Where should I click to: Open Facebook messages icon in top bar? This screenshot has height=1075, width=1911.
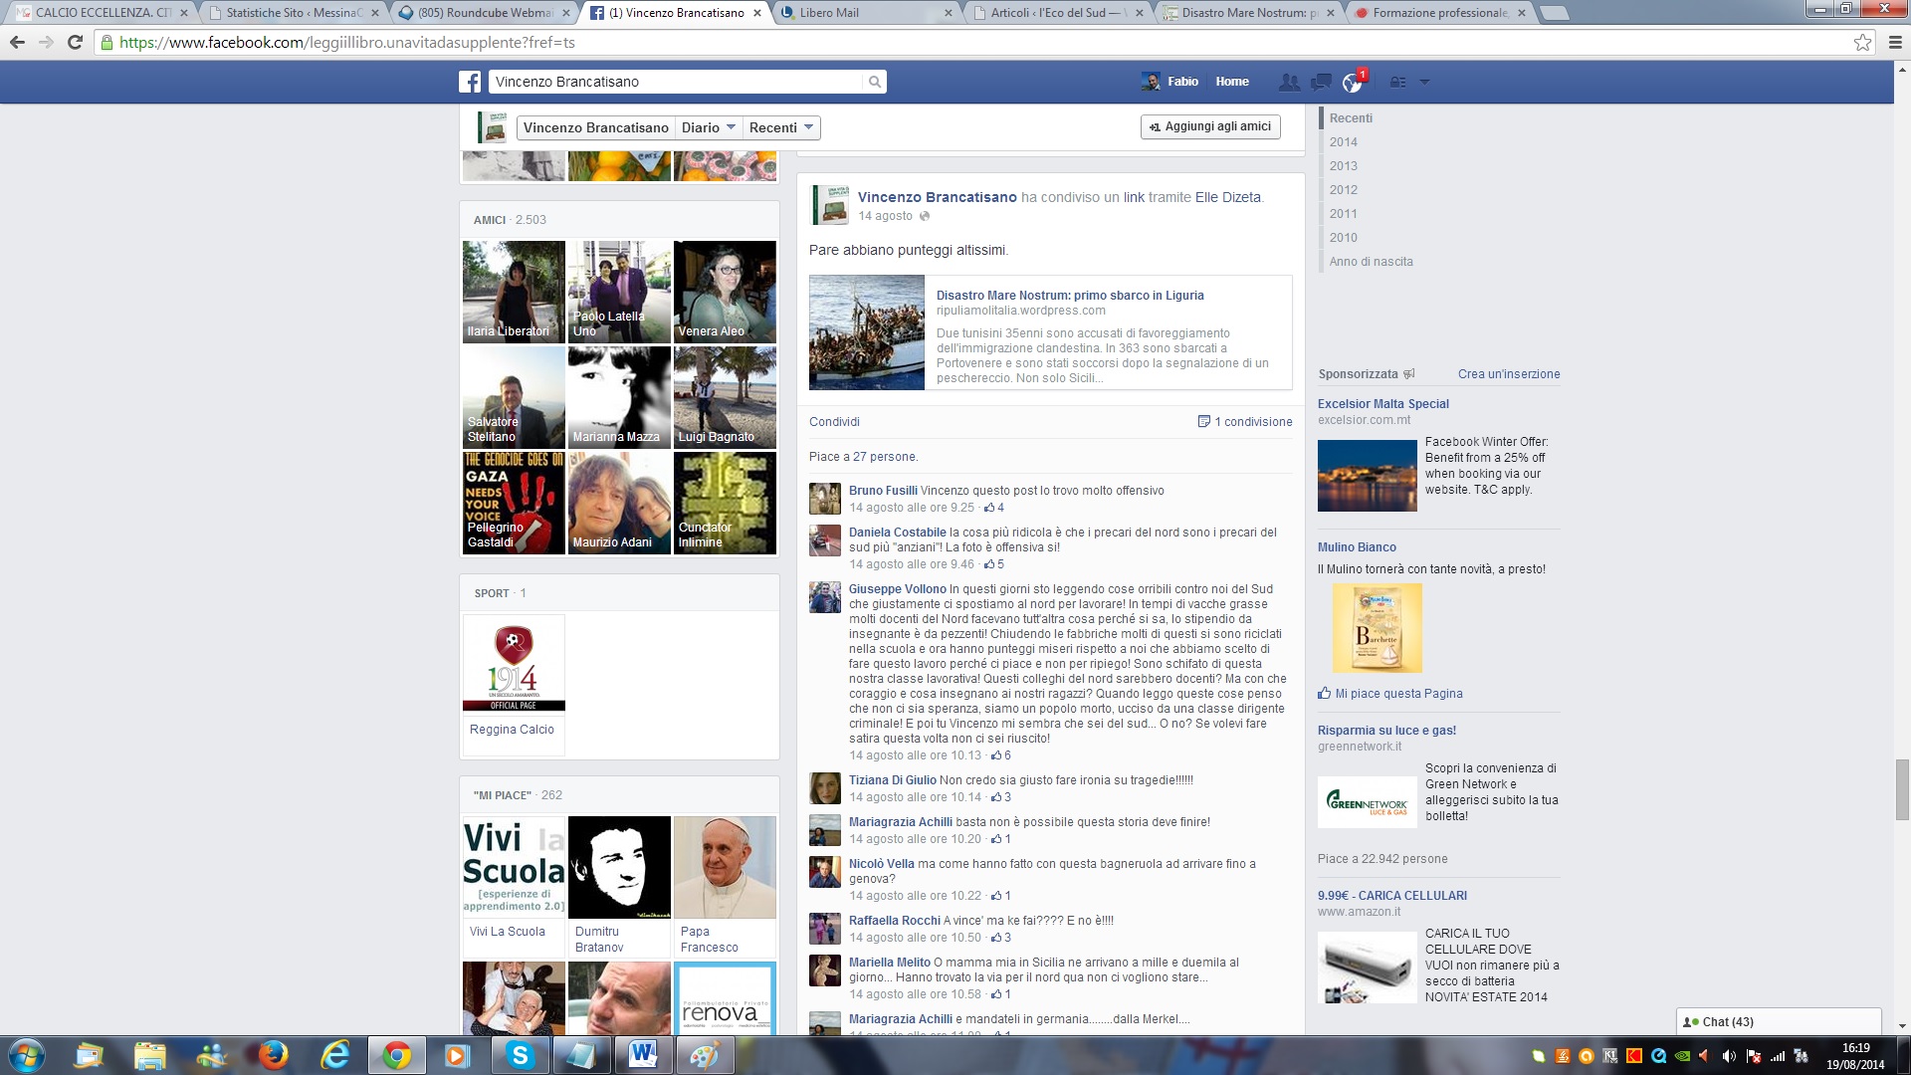pos(1321,82)
